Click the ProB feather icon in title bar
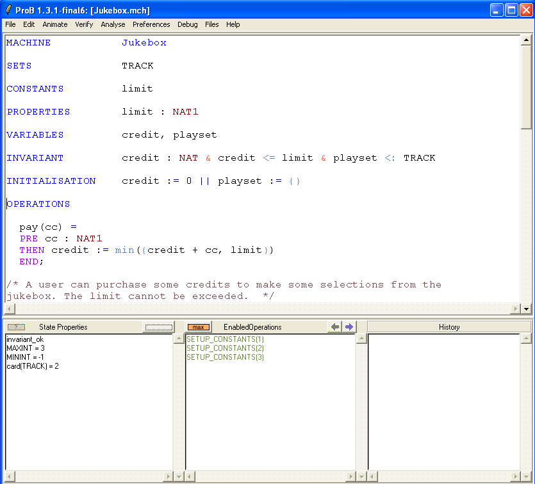 tap(8, 10)
